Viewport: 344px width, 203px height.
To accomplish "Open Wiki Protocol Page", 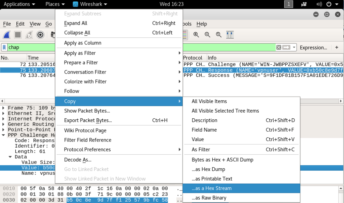I will pos(119,131).
